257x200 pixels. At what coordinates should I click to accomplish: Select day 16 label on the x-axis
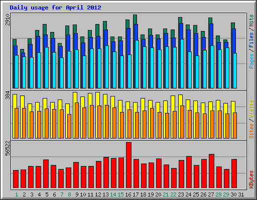click(128, 194)
